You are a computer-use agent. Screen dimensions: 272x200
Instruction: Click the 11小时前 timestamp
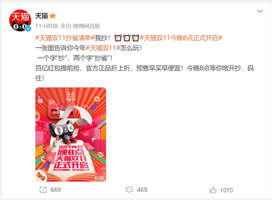click(47, 26)
